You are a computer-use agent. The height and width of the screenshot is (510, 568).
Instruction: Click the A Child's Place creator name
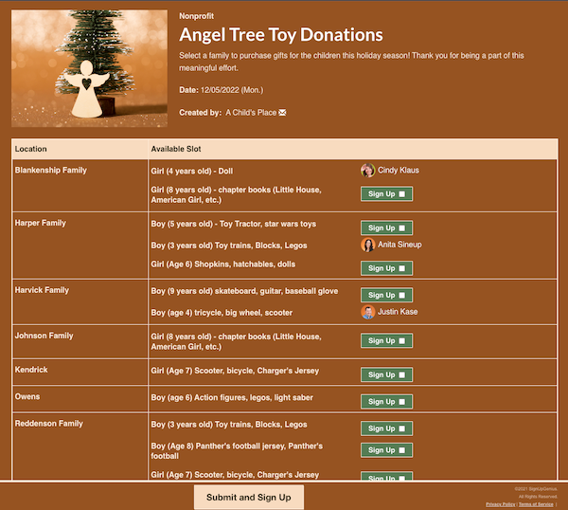tap(251, 113)
